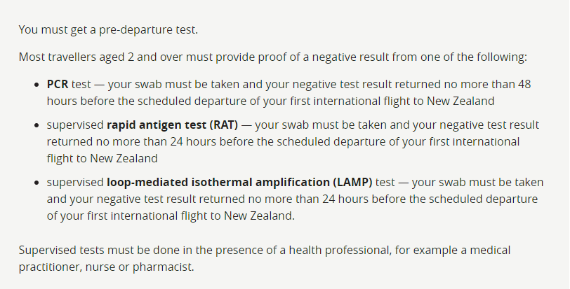Click word 'supervised' before loop-mediated

(x=75, y=183)
